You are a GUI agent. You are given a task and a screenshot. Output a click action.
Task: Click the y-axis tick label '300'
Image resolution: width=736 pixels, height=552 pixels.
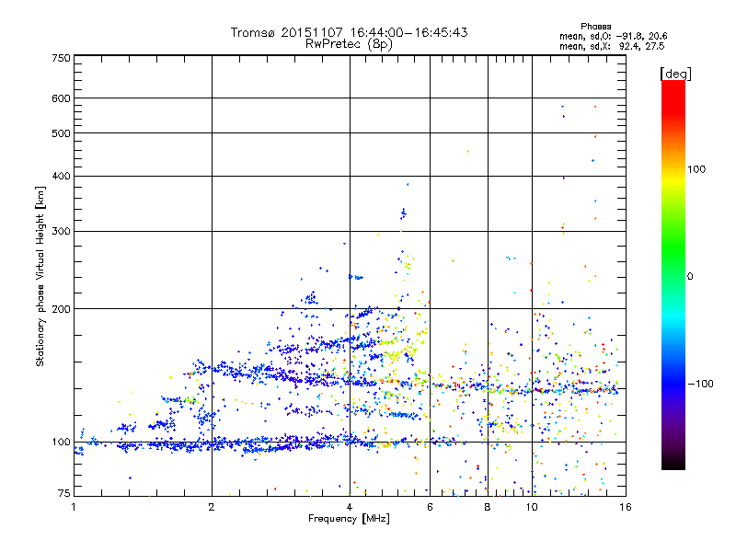62,231
